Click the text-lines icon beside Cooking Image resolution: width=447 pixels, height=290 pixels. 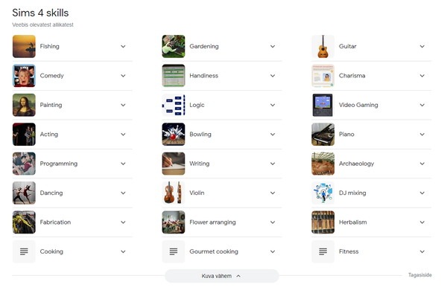click(24, 251)
